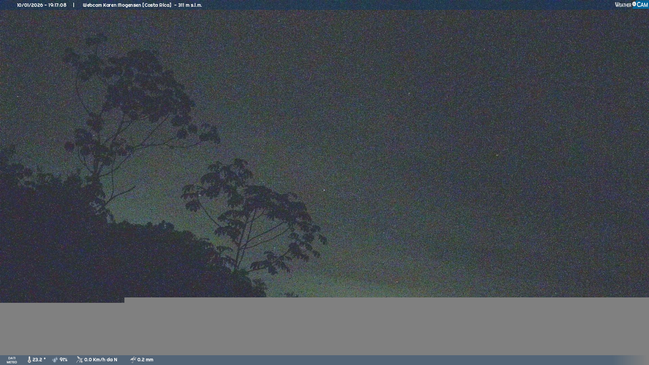Click the resize grip at image corner
Screen dimensions: 649x365
click(122, 300)
